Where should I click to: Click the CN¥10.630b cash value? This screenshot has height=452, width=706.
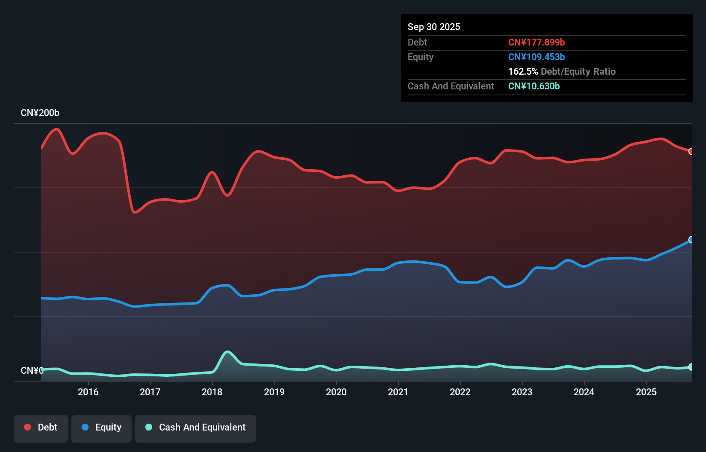pyautogui.click(x=534, y=86)
